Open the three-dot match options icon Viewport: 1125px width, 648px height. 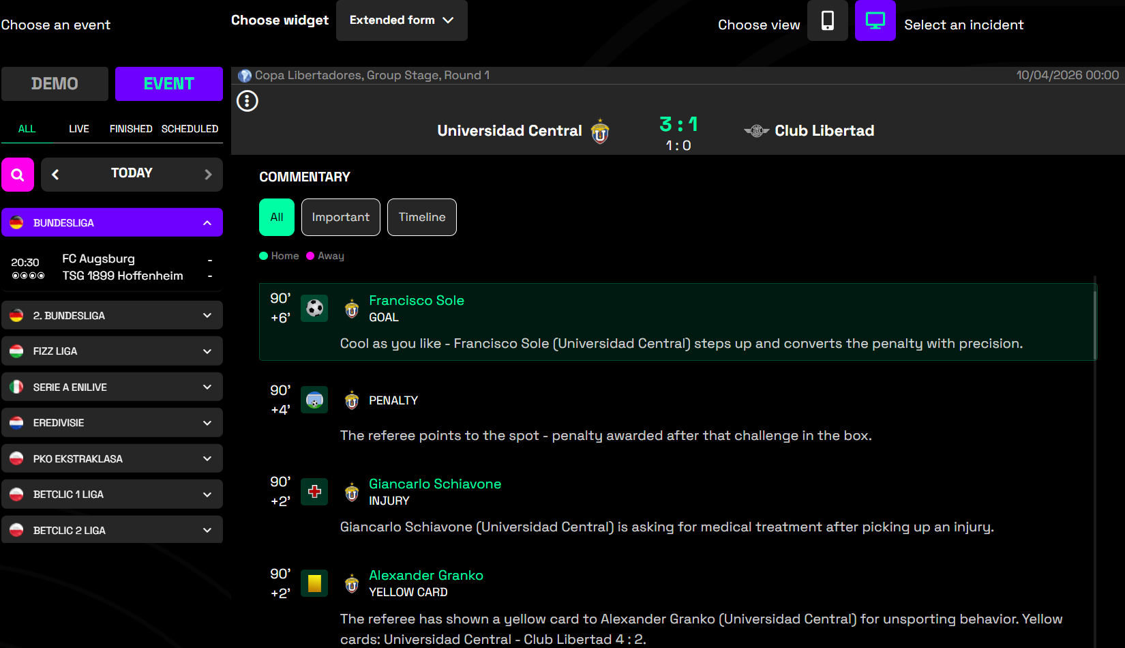click(x=247, y=101)
